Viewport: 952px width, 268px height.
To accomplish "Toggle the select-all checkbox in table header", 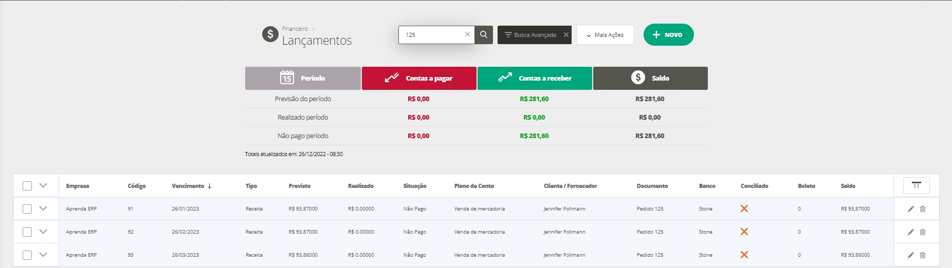I will pyautogui.click(x=27, y=186).
